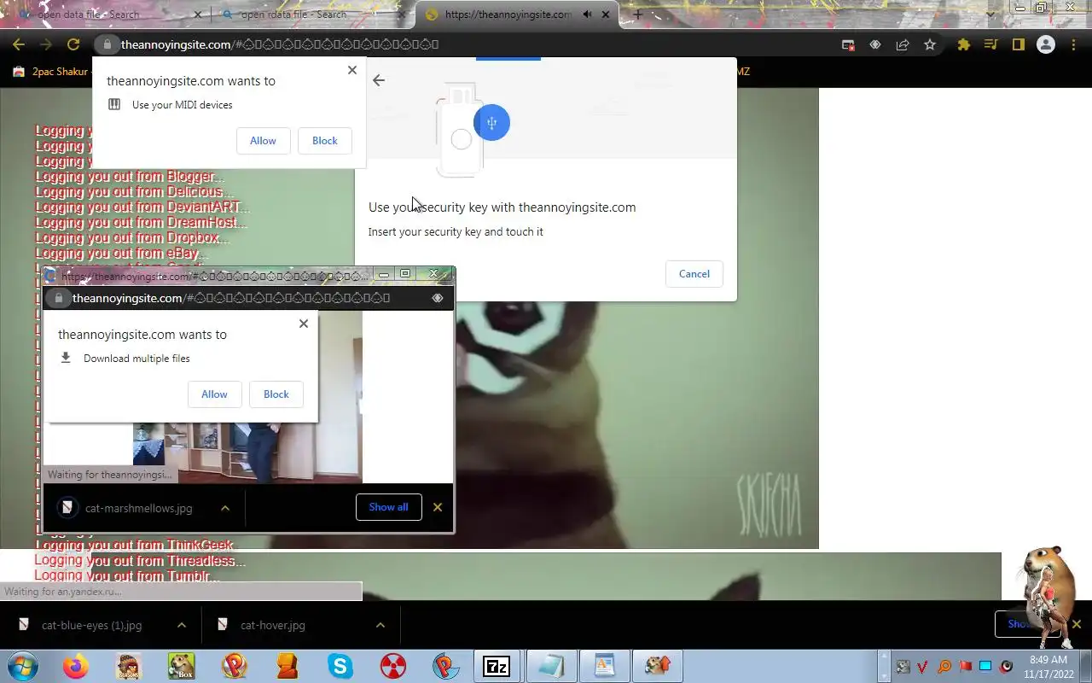1092x683 pixels.
Task: Click the main address bar URL
Action: (x=280, y=44)
